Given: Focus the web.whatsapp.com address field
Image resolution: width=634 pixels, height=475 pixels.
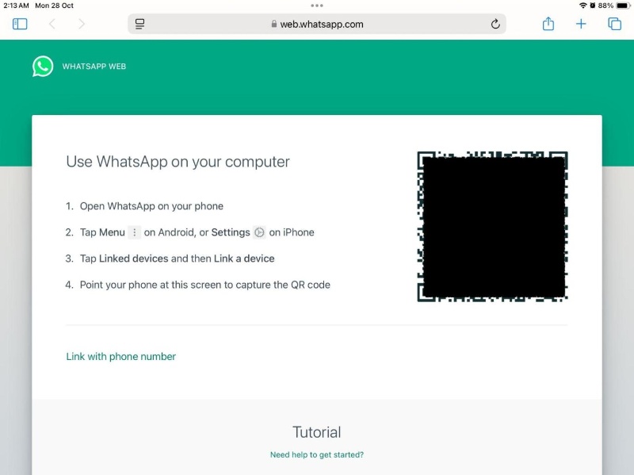Looking at the screenshot, I should pyautogui.click(x=321, y=25).
